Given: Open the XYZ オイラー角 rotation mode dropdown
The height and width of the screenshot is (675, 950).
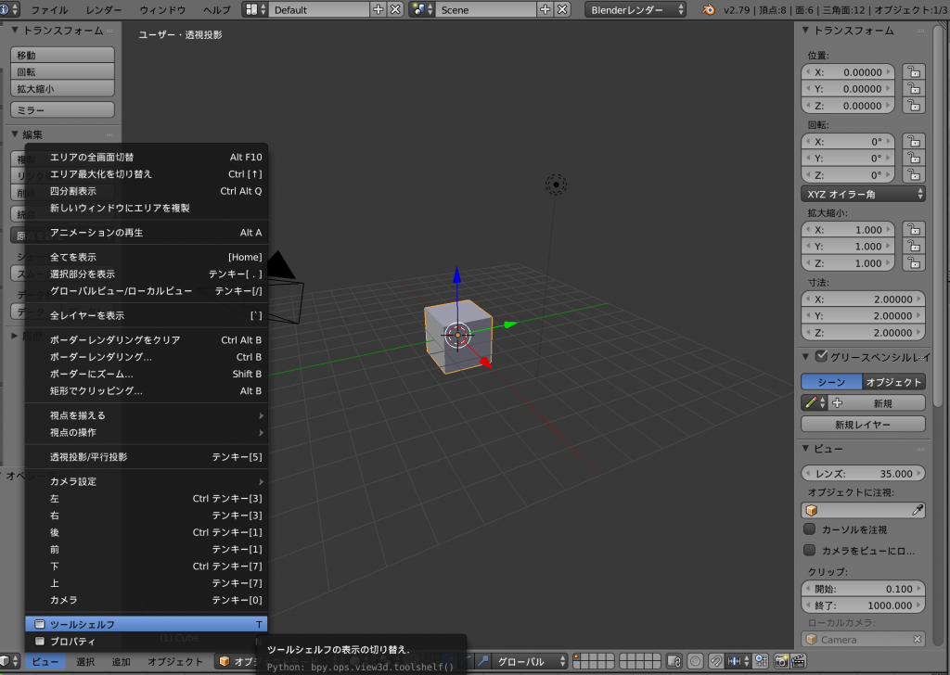Looking at the screenshot, I should tap(863, 195).
